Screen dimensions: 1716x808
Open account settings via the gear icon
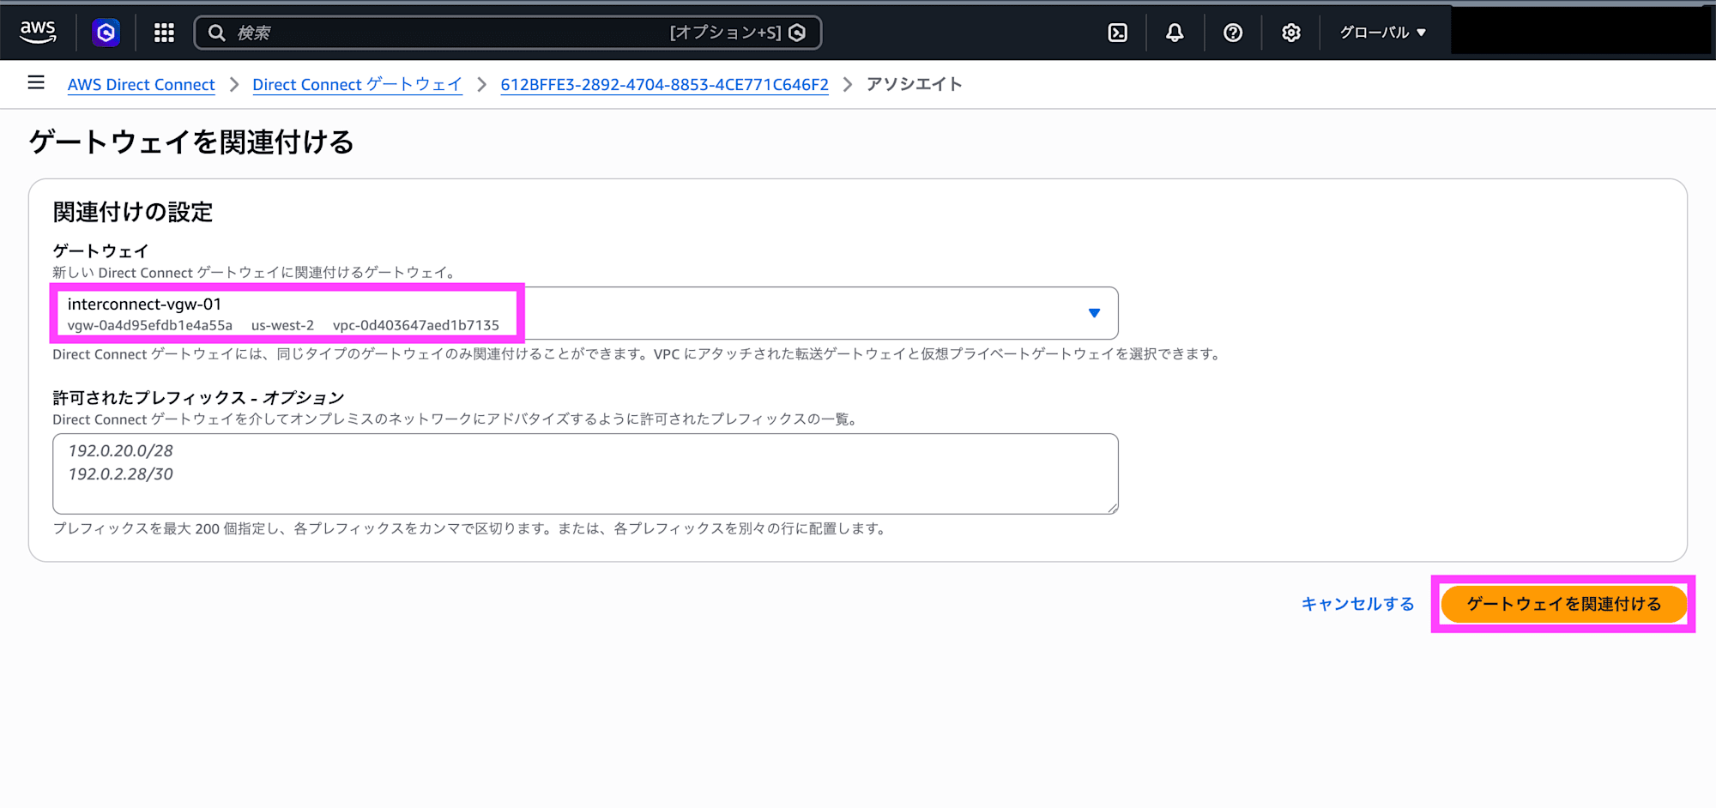point(1290,32)
